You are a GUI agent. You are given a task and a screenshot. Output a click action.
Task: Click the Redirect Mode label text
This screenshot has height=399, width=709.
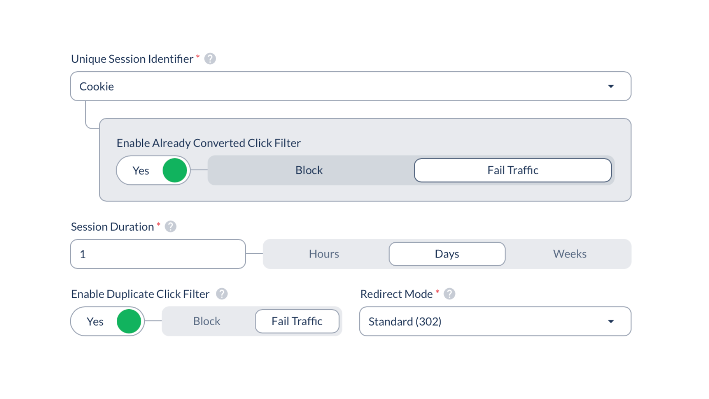point(396,294)
